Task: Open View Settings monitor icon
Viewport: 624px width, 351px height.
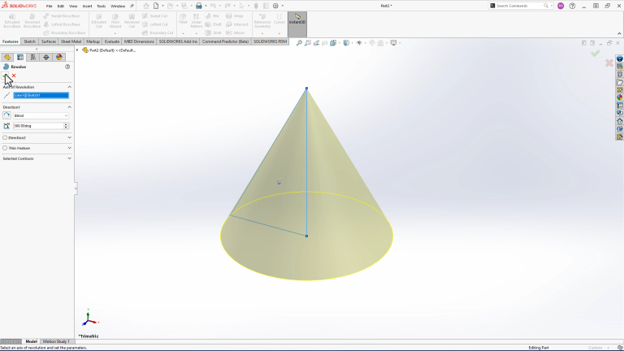Action: (x=393, y=43)
